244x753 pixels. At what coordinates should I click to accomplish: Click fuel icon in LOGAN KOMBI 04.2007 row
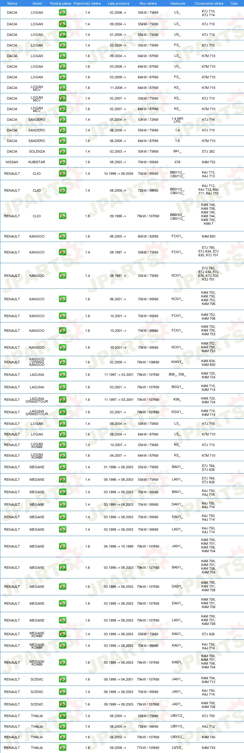[62, 455]
